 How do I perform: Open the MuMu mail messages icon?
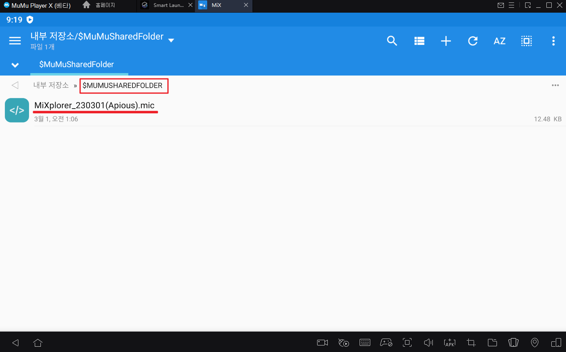[501, 5]
